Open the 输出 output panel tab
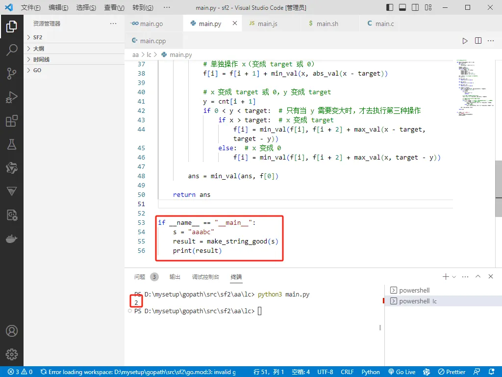The image size is (502, 377). pos(175,277)
